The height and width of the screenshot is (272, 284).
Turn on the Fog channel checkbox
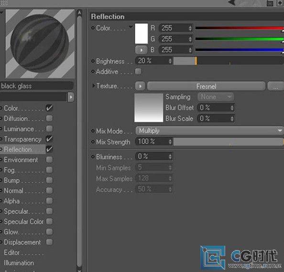click(x=49, y=170)
